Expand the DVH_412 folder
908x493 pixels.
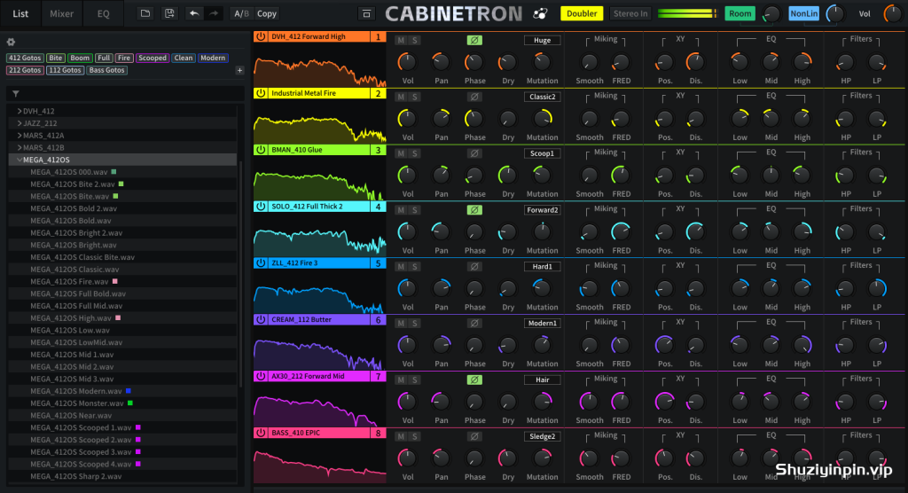click(20, 111)
